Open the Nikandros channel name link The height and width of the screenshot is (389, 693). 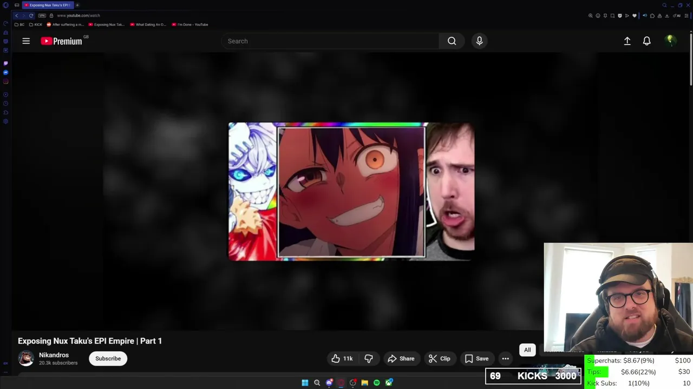pos(54,355)
